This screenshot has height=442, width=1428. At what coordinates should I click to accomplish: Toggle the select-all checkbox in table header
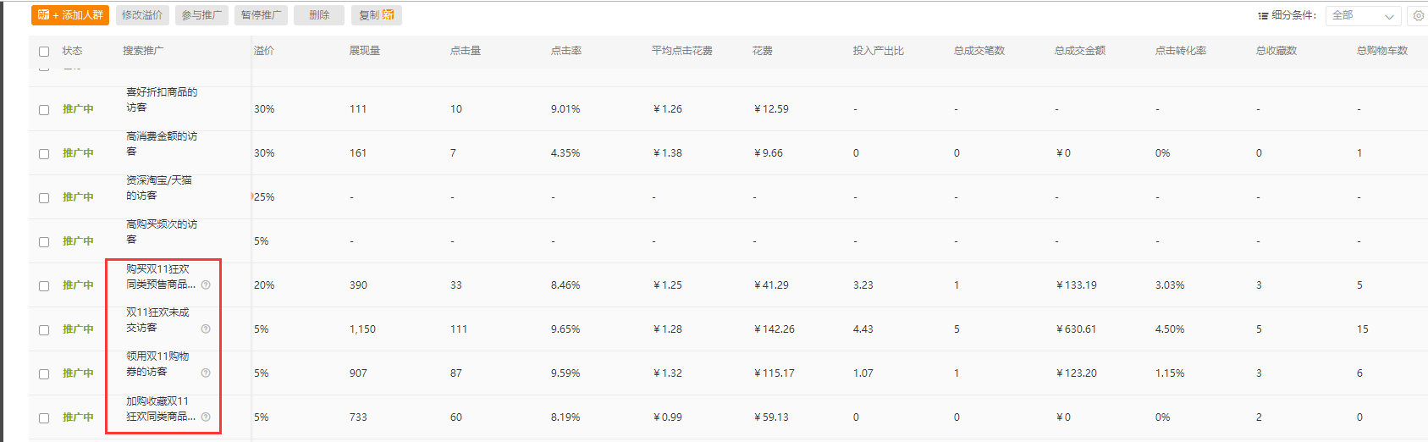click(x=44, y=52)
